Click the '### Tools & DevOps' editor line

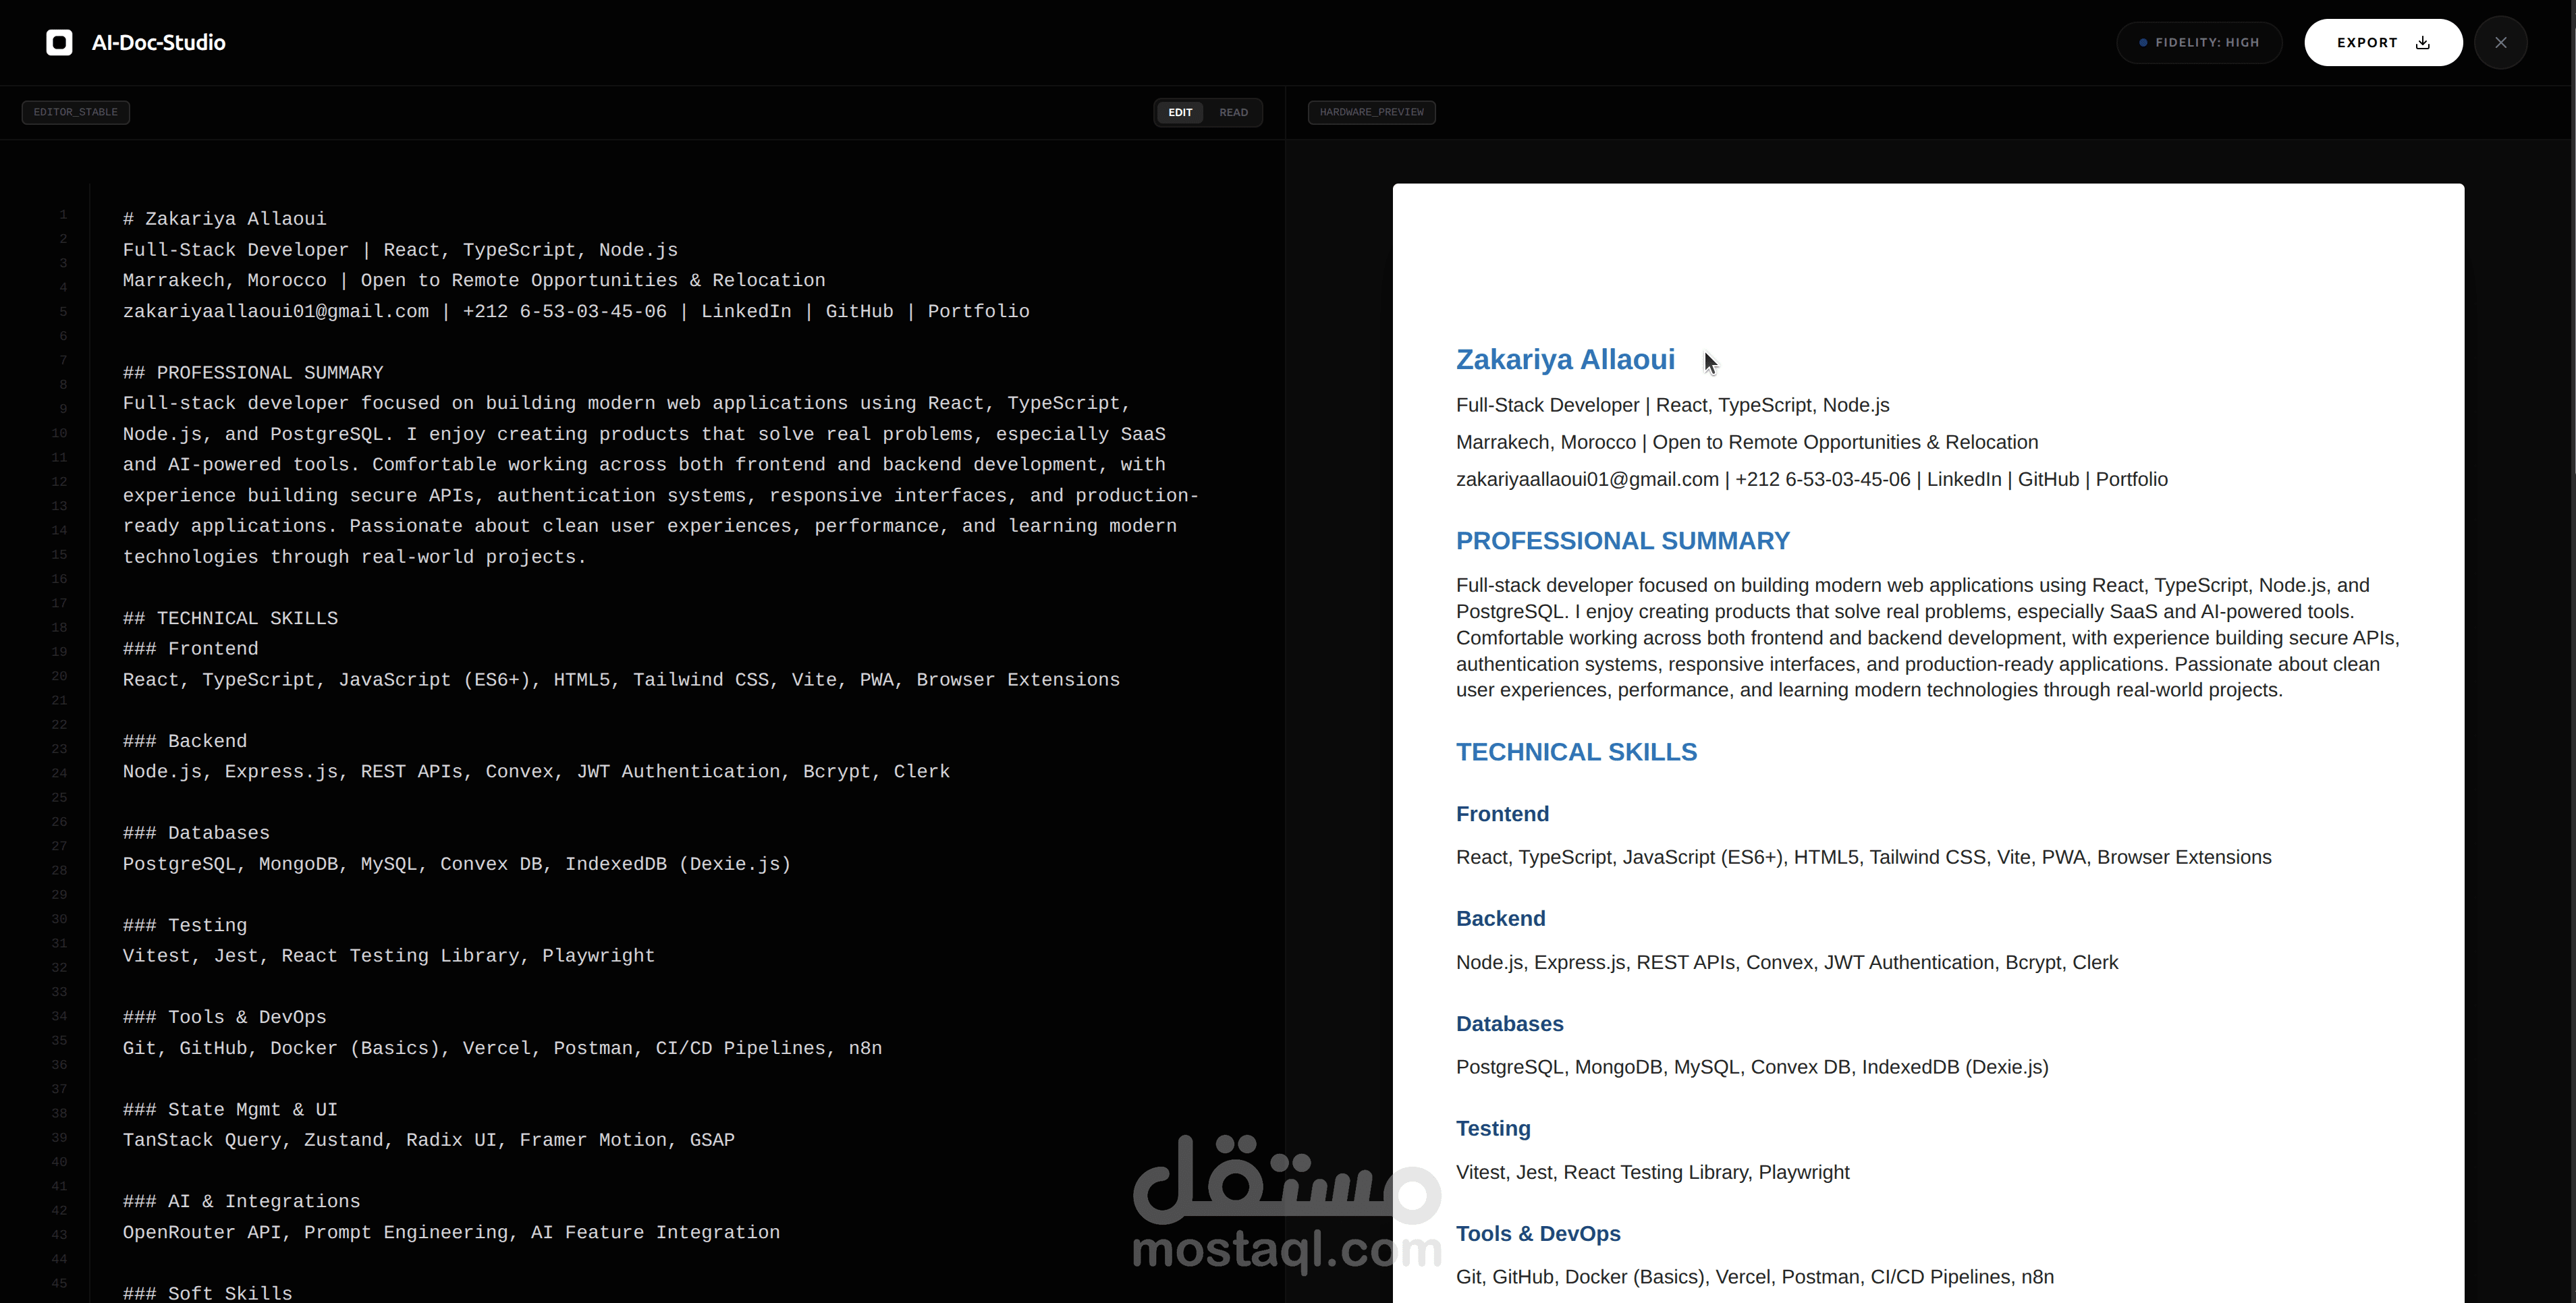click(x=224, y=1017)
